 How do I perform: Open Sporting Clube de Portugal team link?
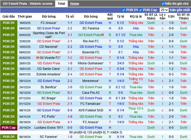(x=49, y=35)
